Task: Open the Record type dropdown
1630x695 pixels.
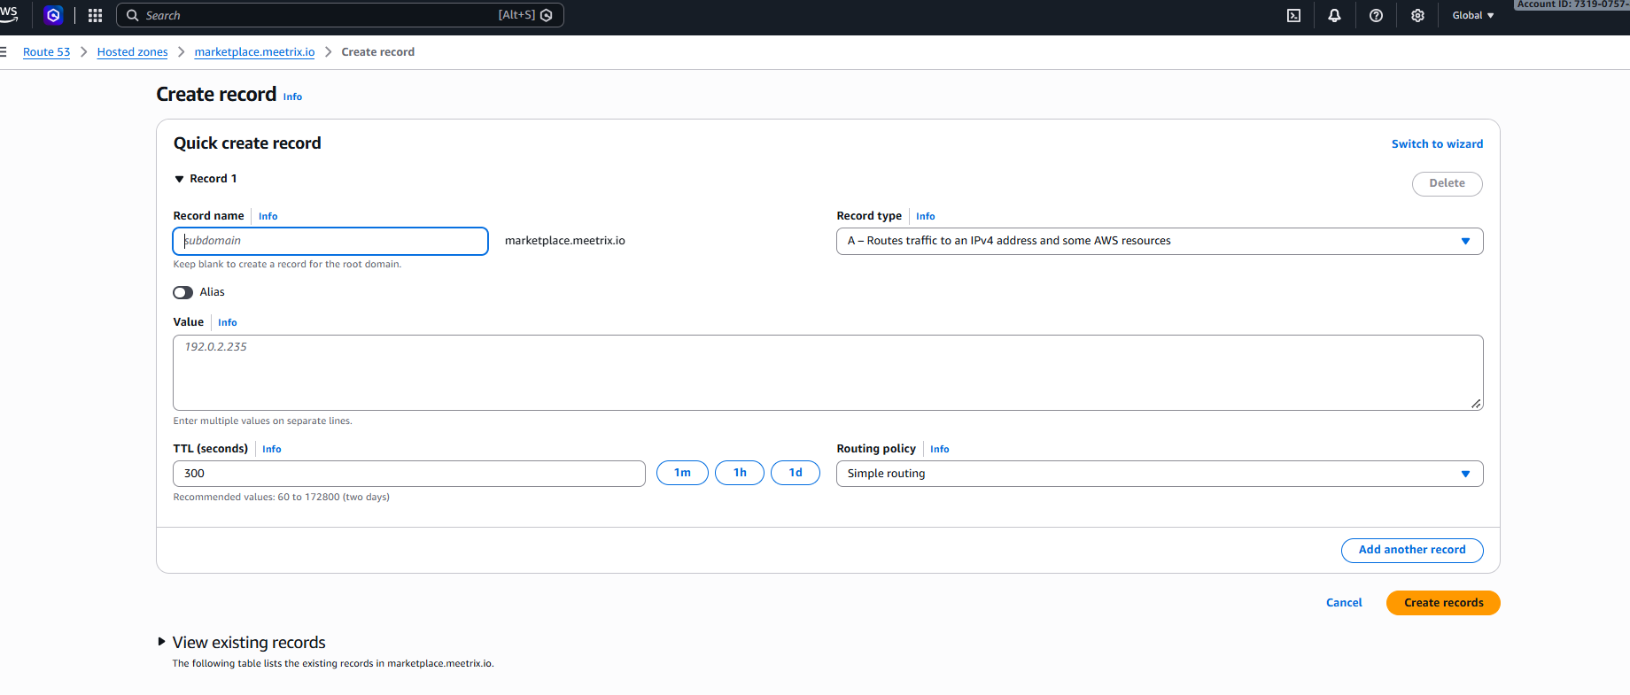Action: (x=1160, y=241)
